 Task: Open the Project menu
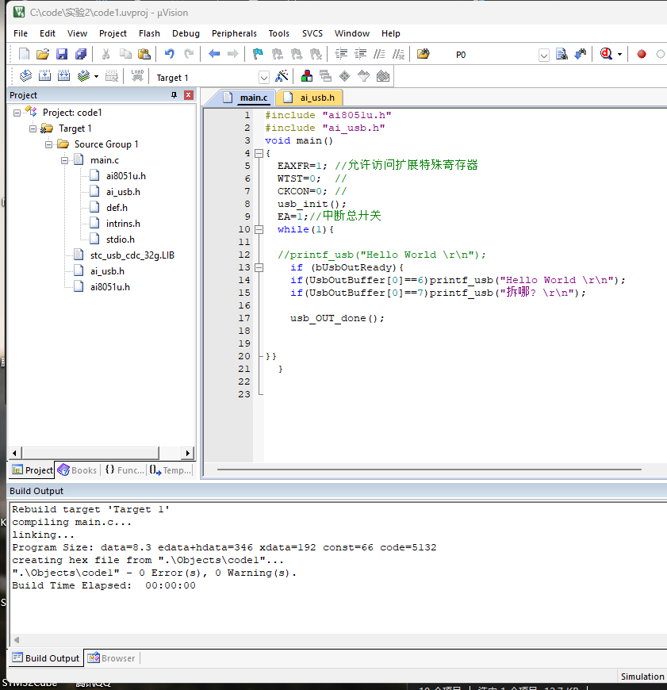point(113,33)
